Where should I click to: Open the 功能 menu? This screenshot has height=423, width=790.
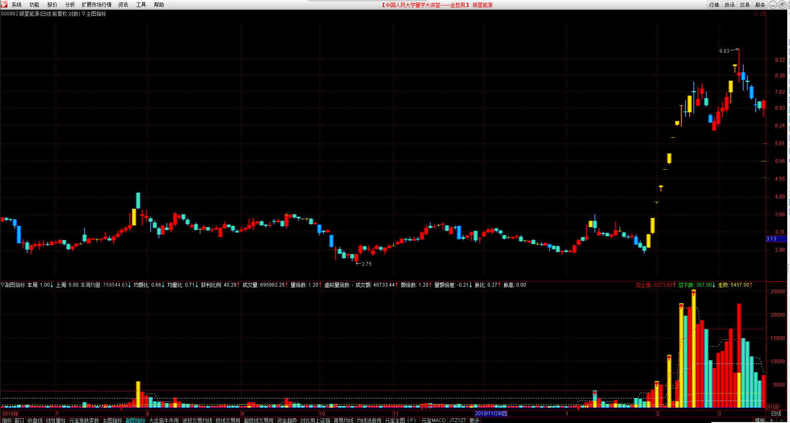point(34,5)
